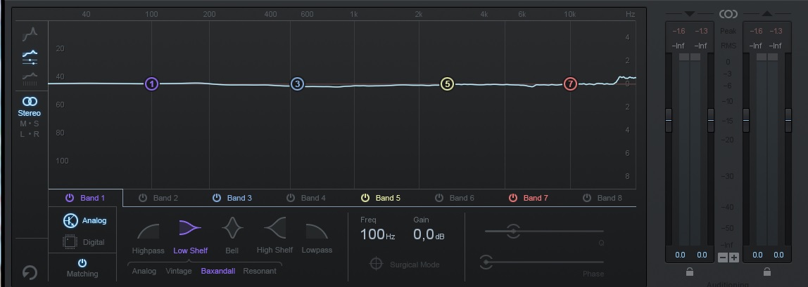Click the reset/undo arrow icon
The height and width of the screenshot is (287, 808).
pos(30,272)
